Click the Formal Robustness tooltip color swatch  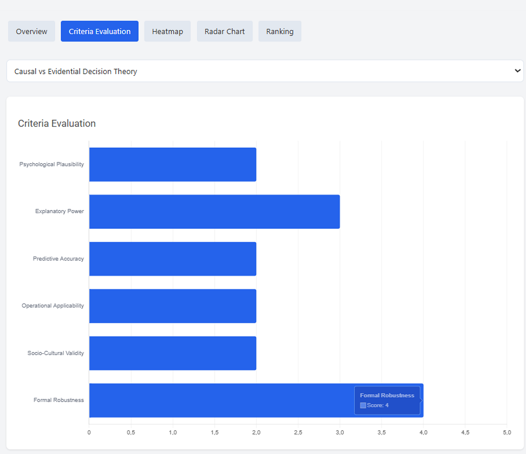(363, 405)
